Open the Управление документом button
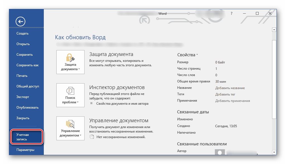Screen dimensions: 286x164 click(70, 128)
